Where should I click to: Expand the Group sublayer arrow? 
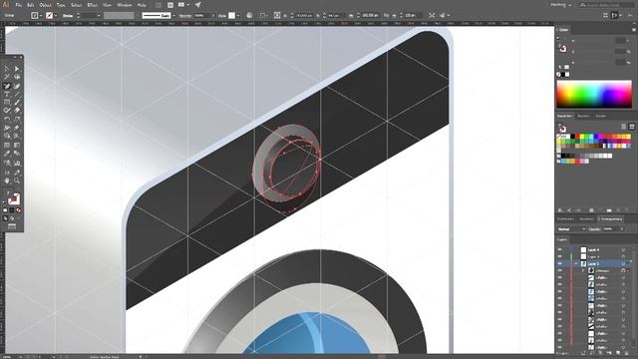582,270
